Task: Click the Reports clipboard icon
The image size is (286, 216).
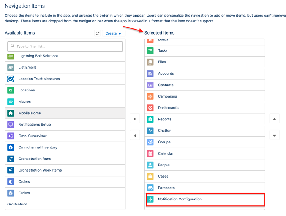Action: pos(150,119)
